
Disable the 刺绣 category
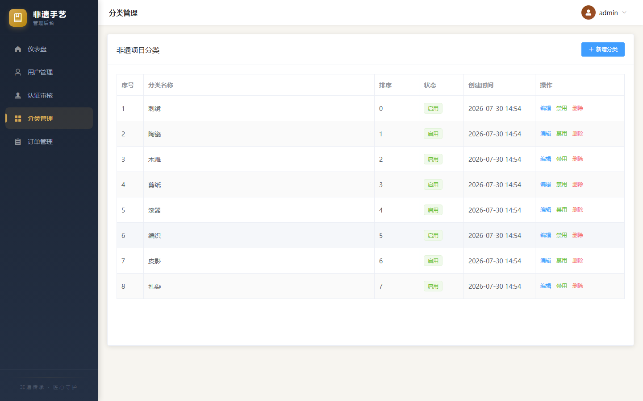coord(562,108)
